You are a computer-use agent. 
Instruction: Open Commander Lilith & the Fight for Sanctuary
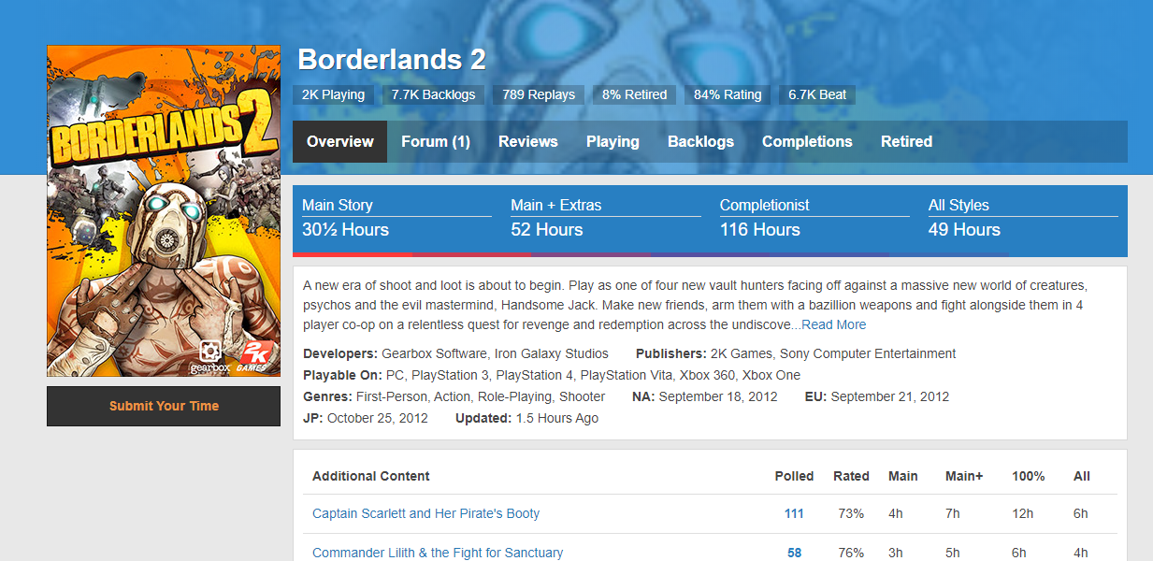point(438,553)
